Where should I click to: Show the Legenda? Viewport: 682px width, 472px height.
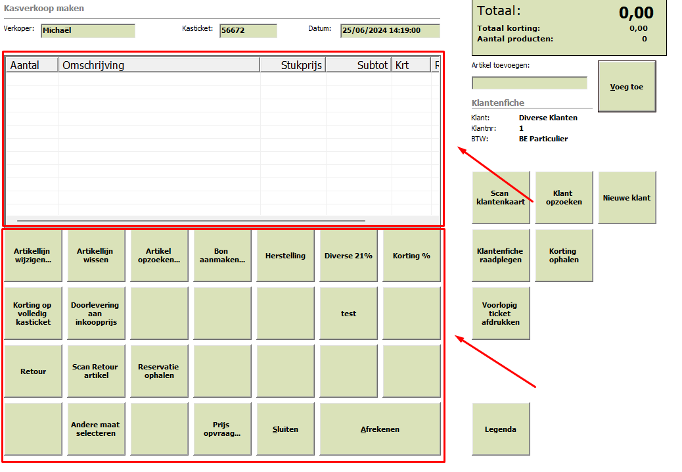pyautogui.click(x=501, y=429)
